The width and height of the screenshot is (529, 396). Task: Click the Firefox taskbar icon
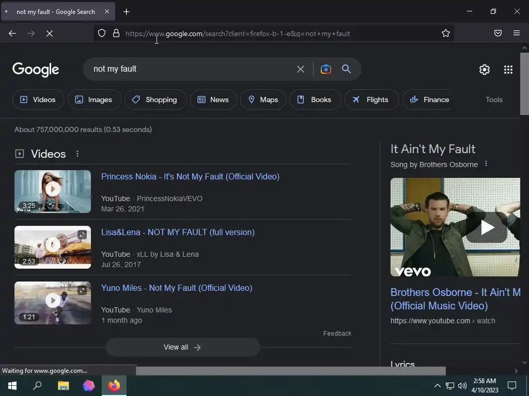click(x=114, y=386)
